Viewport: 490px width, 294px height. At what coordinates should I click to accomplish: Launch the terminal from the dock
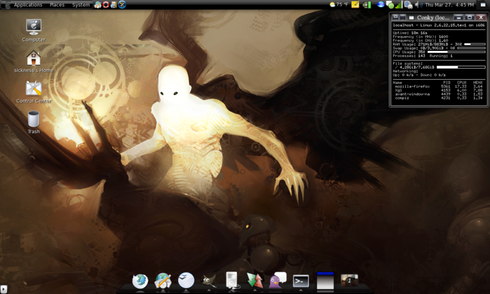click(x=301, y=281)
